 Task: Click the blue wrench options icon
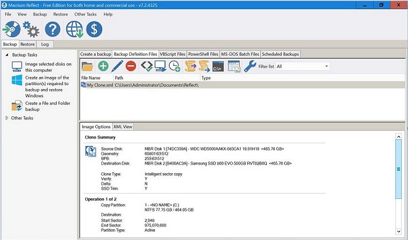click(250, 66)
